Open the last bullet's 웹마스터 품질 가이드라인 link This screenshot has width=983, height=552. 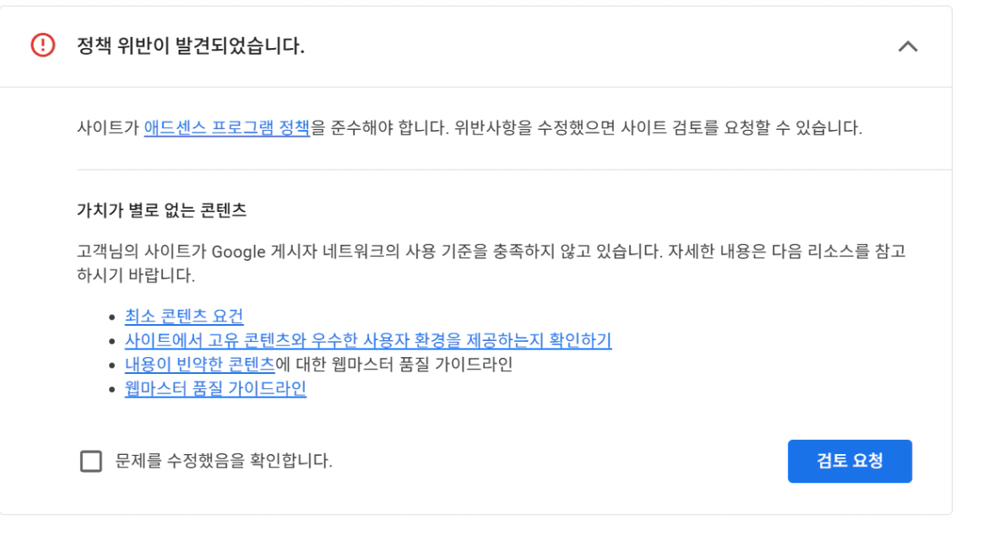(215, 388)
